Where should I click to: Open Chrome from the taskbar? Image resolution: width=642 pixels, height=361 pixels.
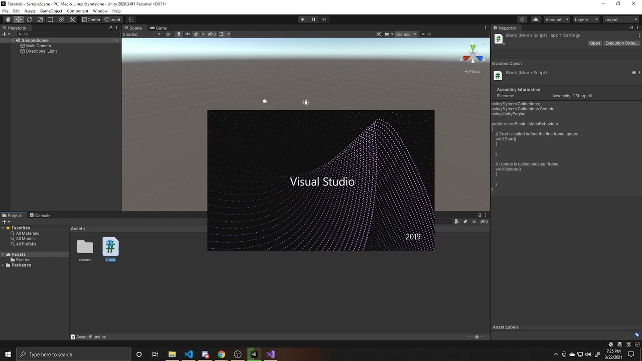coord(221,354)
